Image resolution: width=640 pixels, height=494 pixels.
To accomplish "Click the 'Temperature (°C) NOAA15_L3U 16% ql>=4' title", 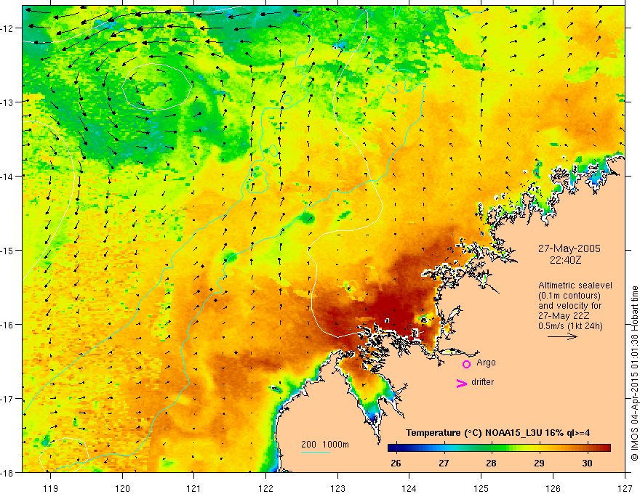I will pyautogui.click(x=497, y=433).
